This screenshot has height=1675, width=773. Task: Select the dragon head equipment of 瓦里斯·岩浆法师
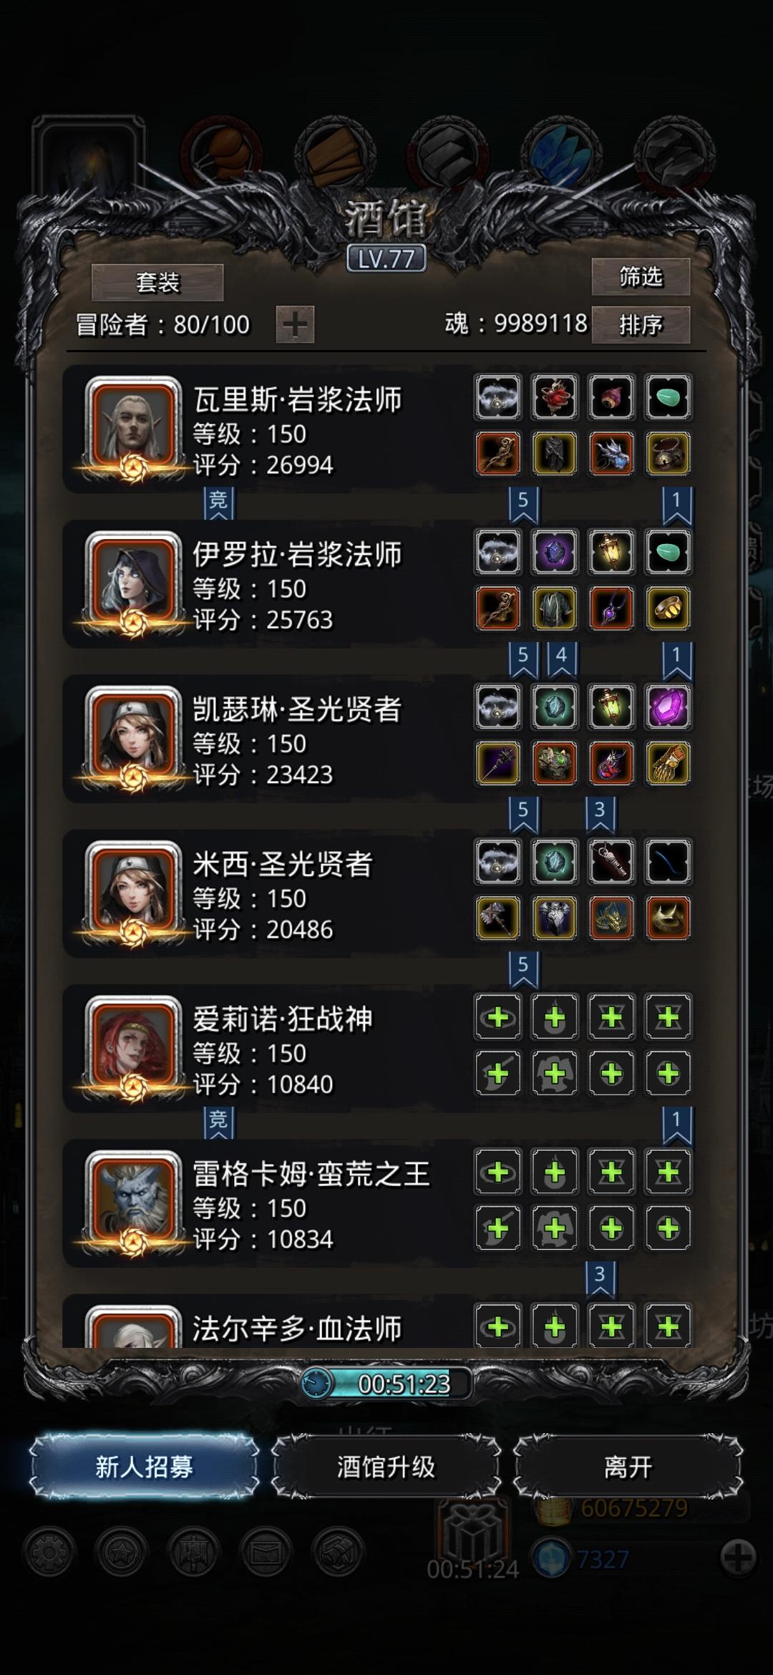coord(611,454)
